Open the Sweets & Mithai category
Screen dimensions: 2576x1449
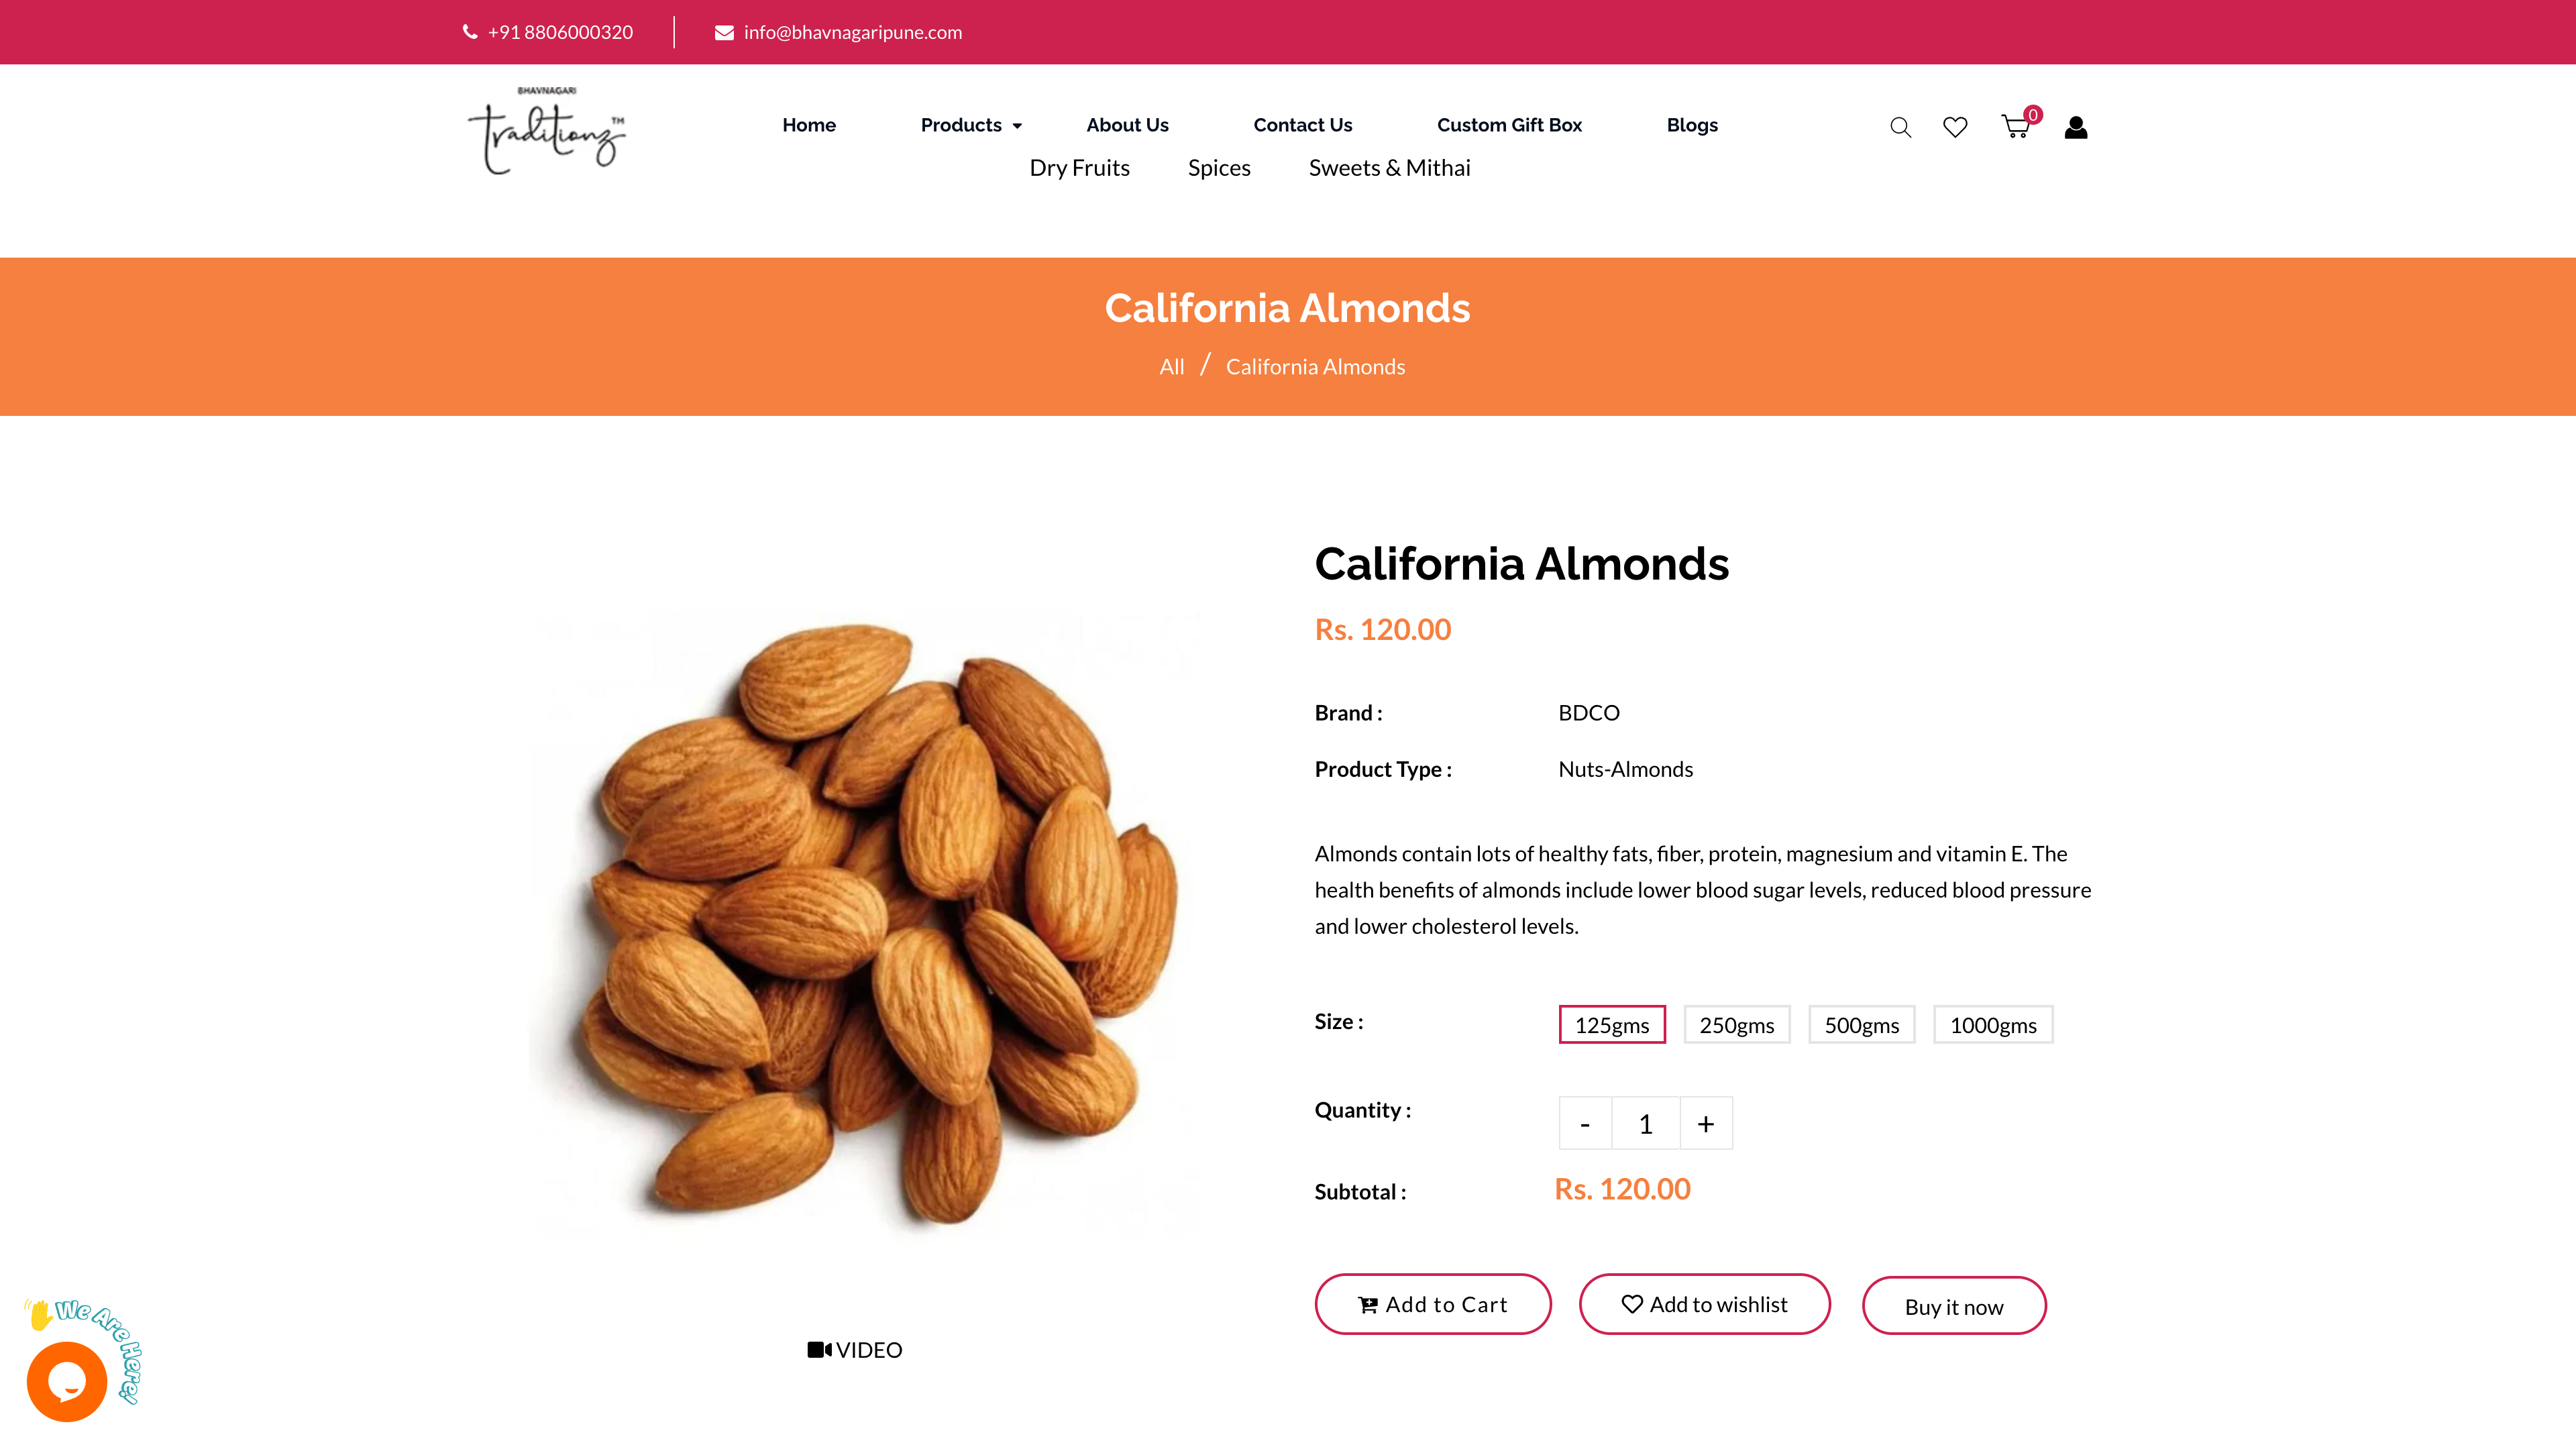pyautogui.click(x=1390, y=167)
